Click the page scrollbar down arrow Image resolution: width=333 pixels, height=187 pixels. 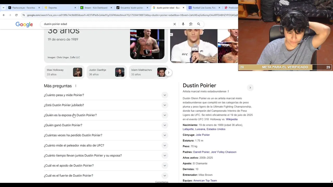[331, 181]
